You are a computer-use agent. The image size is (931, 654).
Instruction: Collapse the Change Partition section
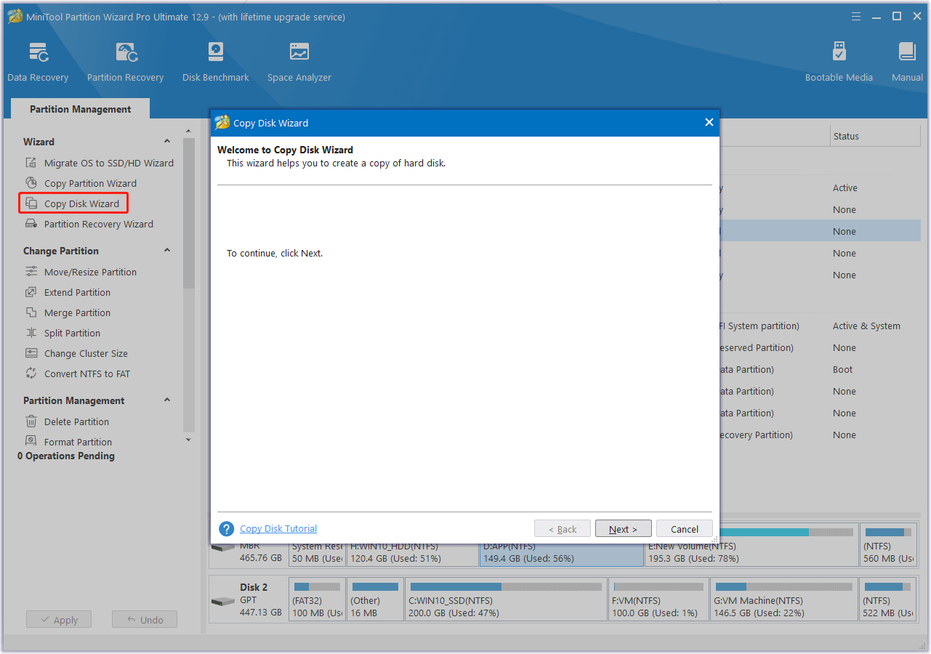click(167, 251)
